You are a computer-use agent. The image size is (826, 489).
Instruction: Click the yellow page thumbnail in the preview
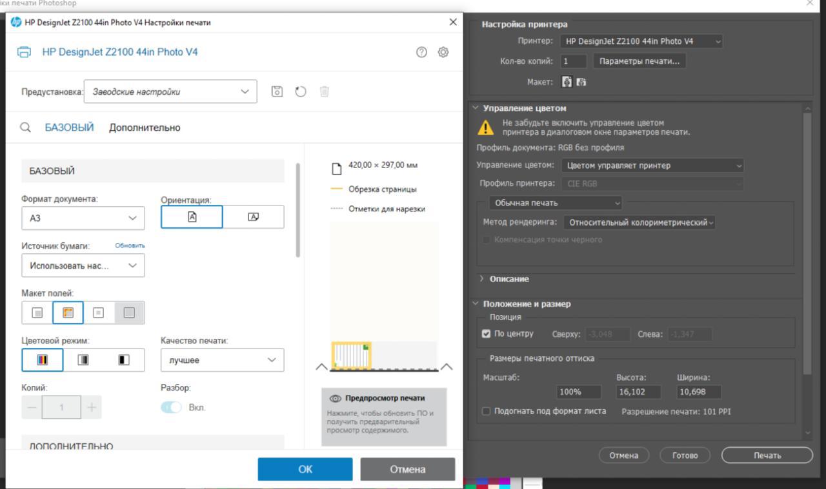pyautogui.click(x=352, y=356)
